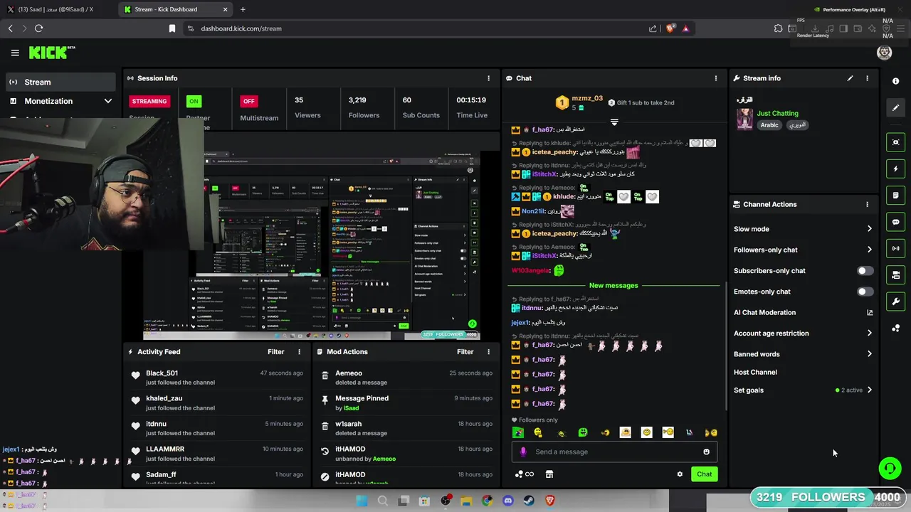Open the profile avatar menu
Image resolution: width=911 pixels, height=512 pixels.
coord(884,53)
